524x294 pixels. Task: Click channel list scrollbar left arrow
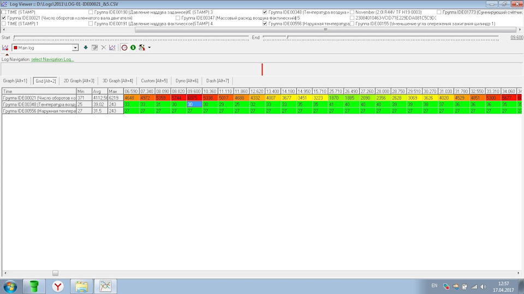pos(4,29)
